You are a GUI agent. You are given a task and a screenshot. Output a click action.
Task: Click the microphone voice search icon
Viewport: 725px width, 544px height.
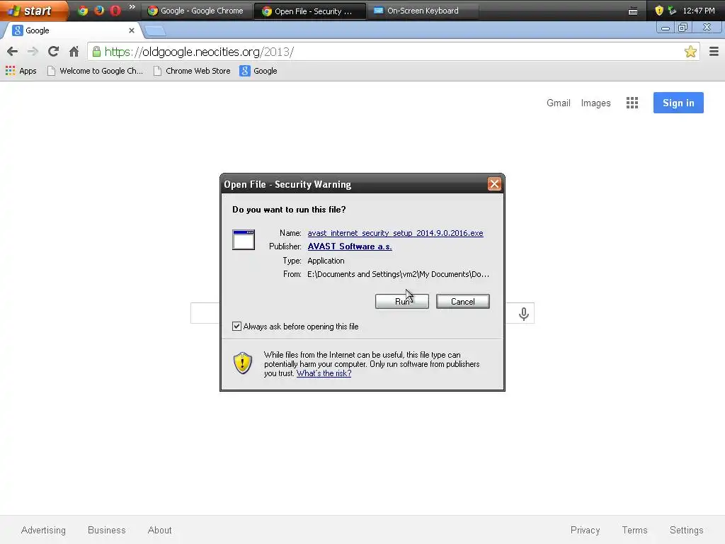[523, 314]
